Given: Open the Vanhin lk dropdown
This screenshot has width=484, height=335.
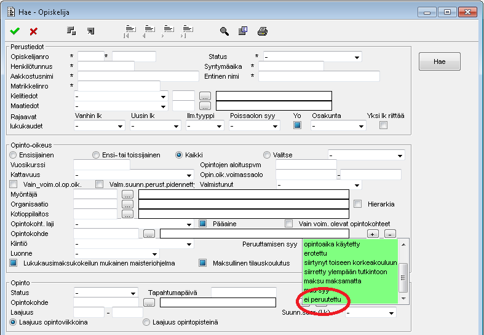Looking at the screenshot, I should coord(100,126).
